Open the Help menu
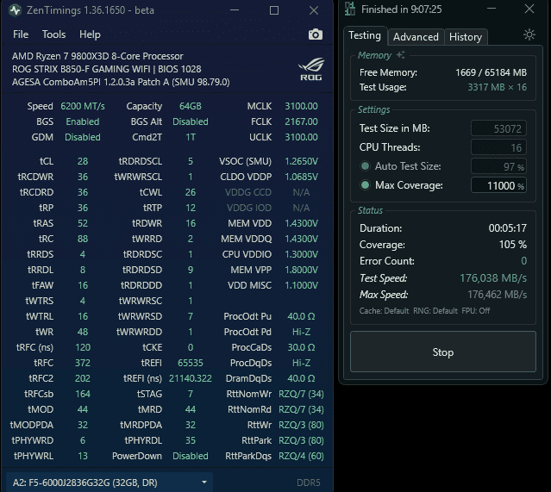 pos(90,34)
